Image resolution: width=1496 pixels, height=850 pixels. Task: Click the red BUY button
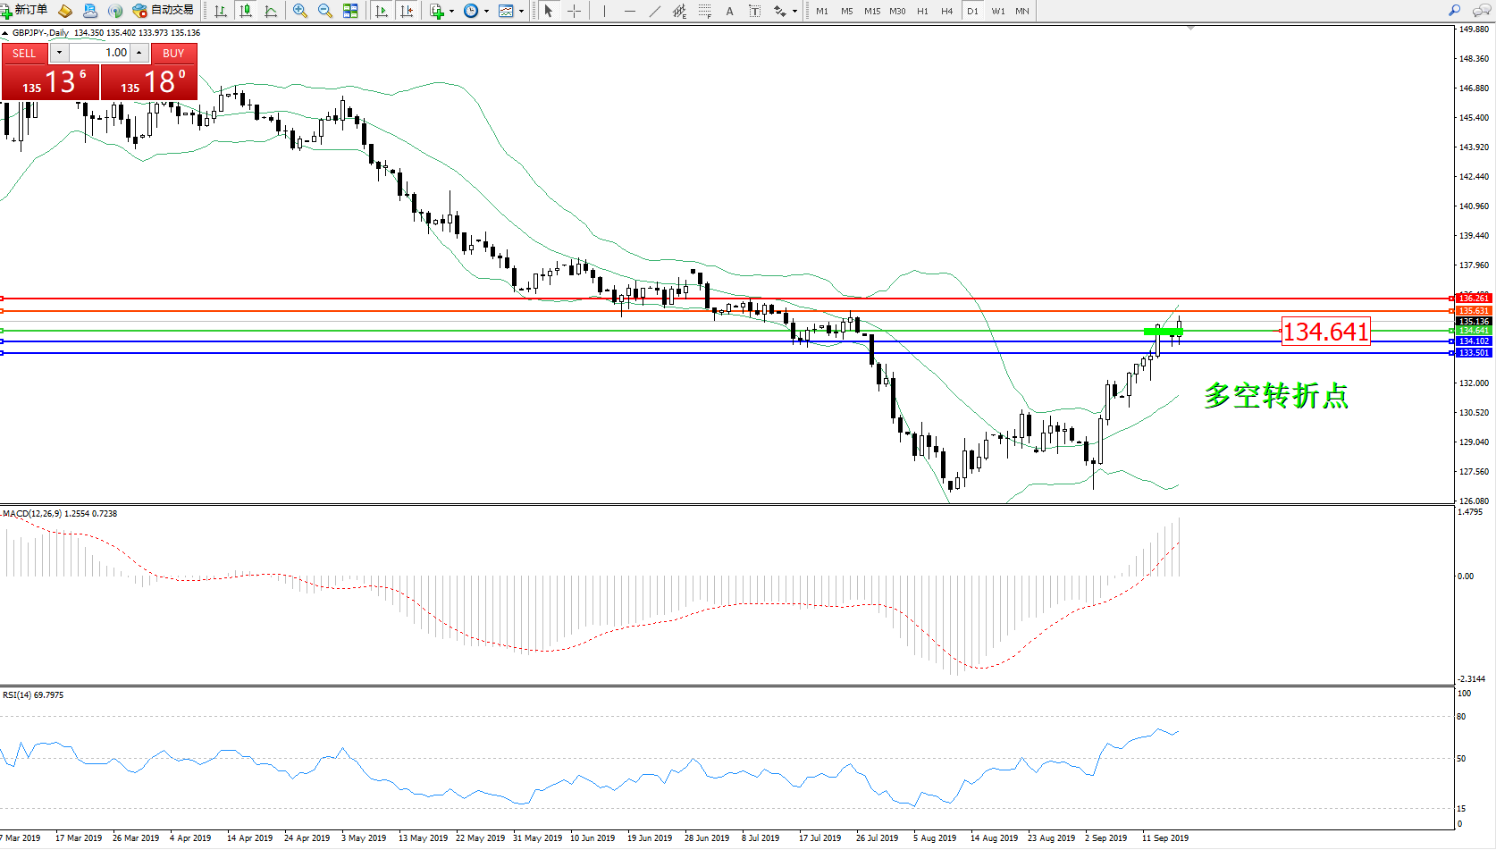click(173, 53)
